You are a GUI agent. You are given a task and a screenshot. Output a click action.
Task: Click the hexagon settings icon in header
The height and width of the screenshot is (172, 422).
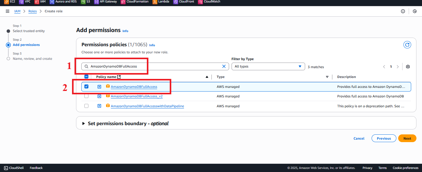pyautogui.click(x=415, y=11)
